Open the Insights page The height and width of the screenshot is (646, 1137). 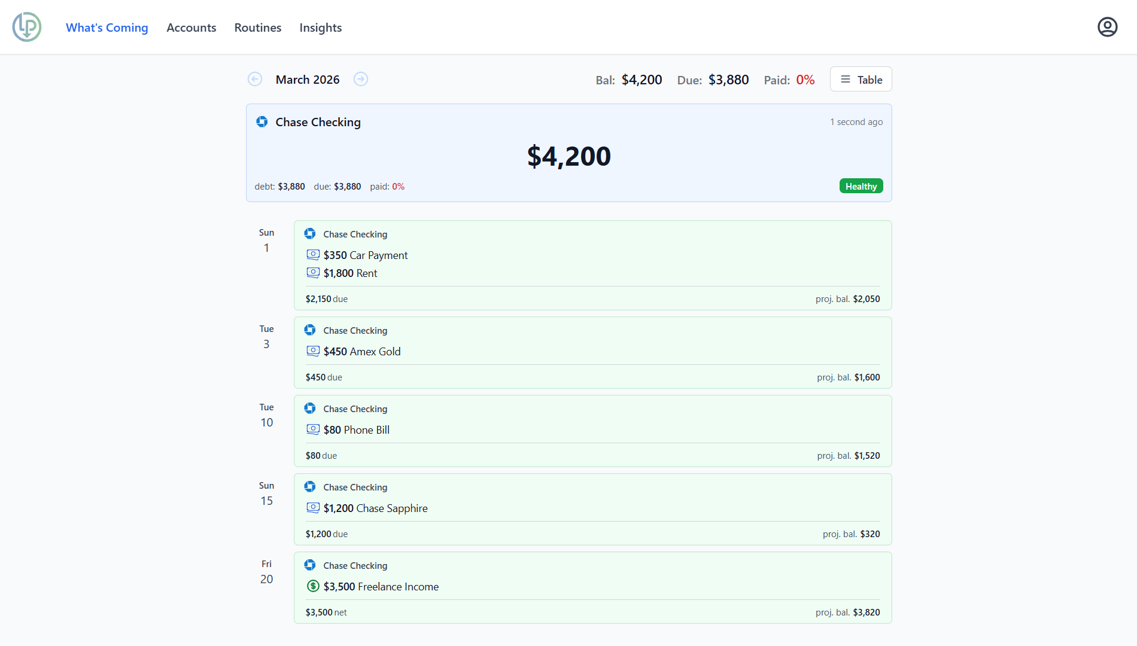click(321, 28)
